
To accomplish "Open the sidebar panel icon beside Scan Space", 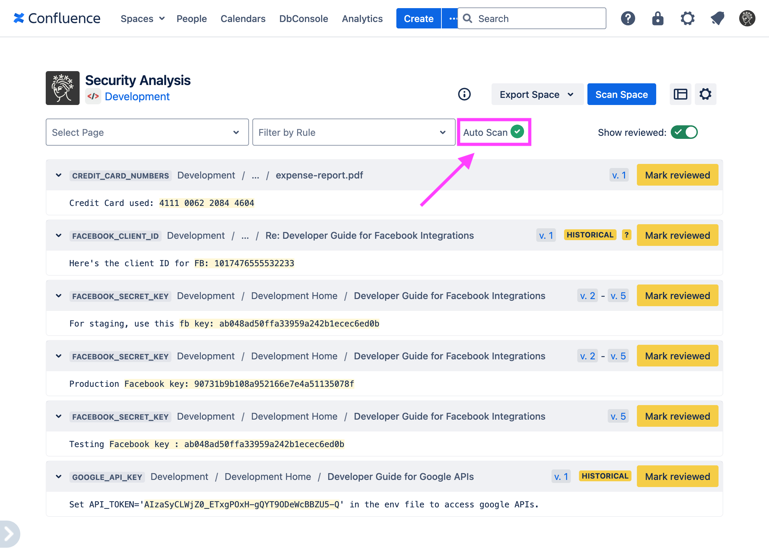I will pyautogui.click(x=680, y=94).
